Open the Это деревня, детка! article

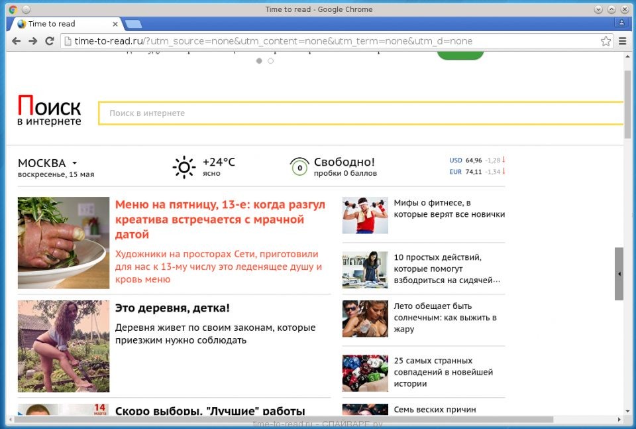[x=172, y=308]
